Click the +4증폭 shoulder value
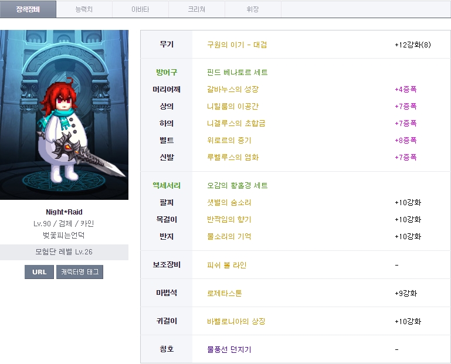 tap(406, 89)
